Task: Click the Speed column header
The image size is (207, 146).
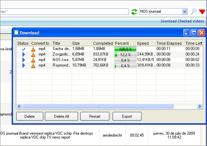Action: [146, 43]
